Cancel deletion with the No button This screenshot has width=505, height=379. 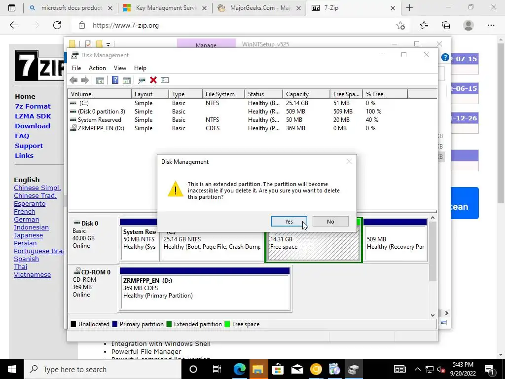coord(330,222)
